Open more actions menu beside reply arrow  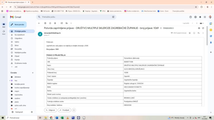(x=203, y=33)
